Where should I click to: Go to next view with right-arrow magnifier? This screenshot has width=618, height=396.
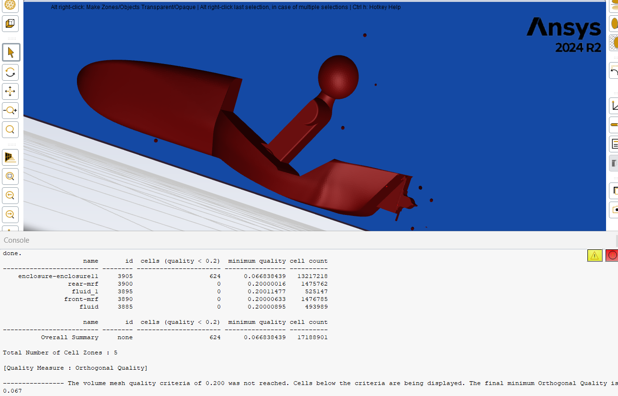[11, 214]
